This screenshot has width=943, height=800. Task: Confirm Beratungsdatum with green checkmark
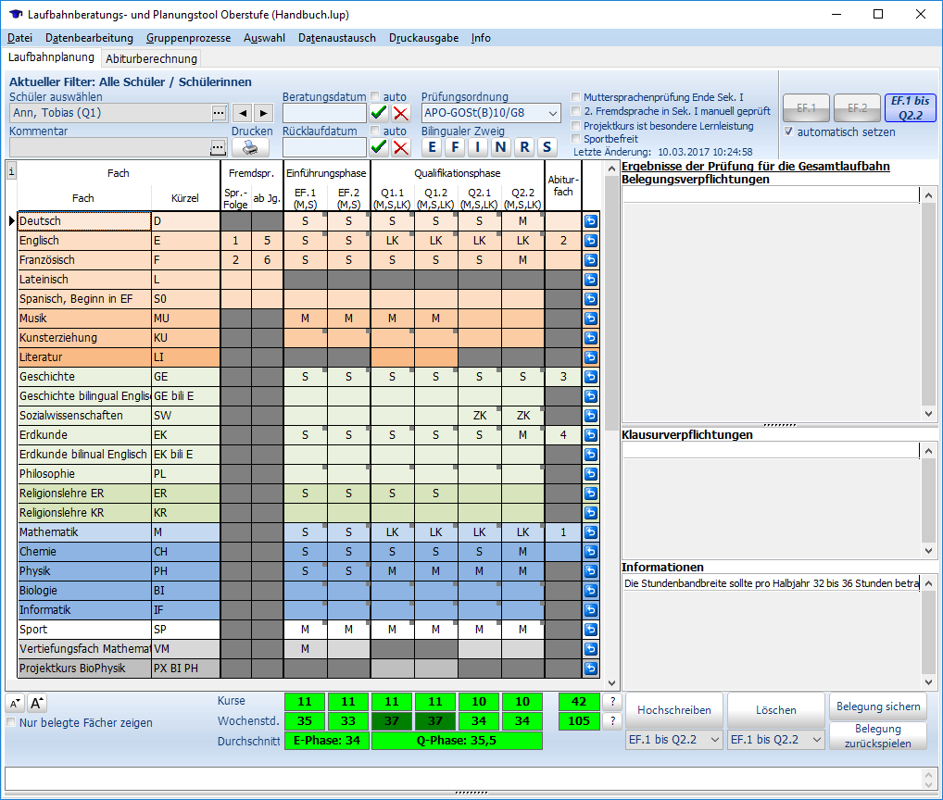tap(379, 113)
